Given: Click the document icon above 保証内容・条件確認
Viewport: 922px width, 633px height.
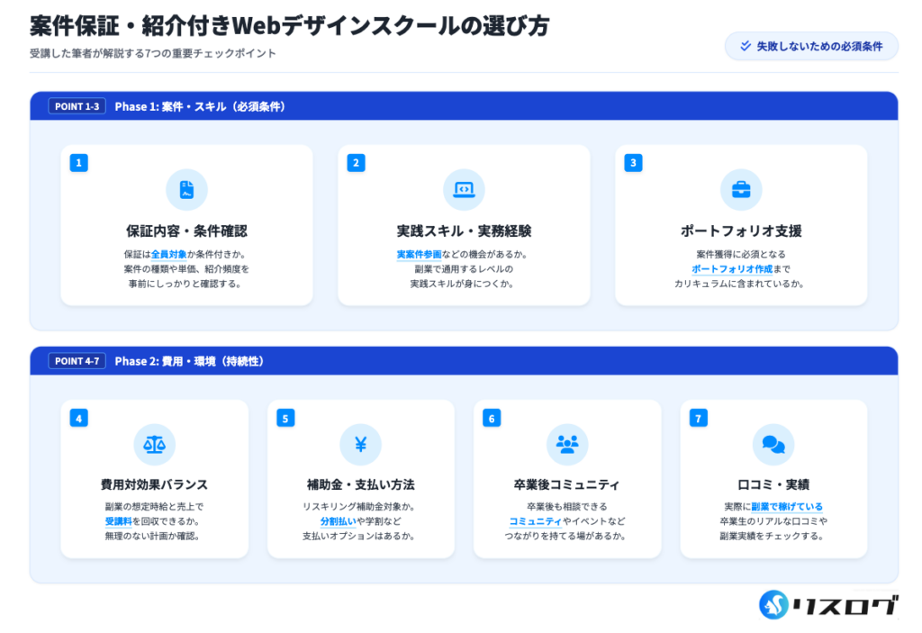Looking at the screenshot, I should (186, 190).
